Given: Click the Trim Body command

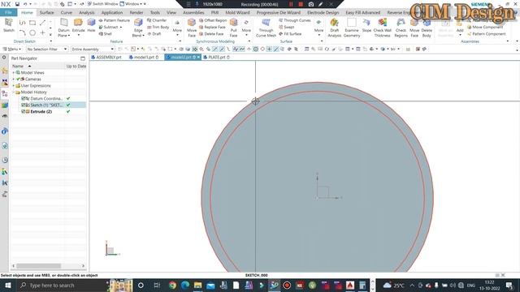Looking at the screenshot, I should pyautogui.click(x=158, y=27).
